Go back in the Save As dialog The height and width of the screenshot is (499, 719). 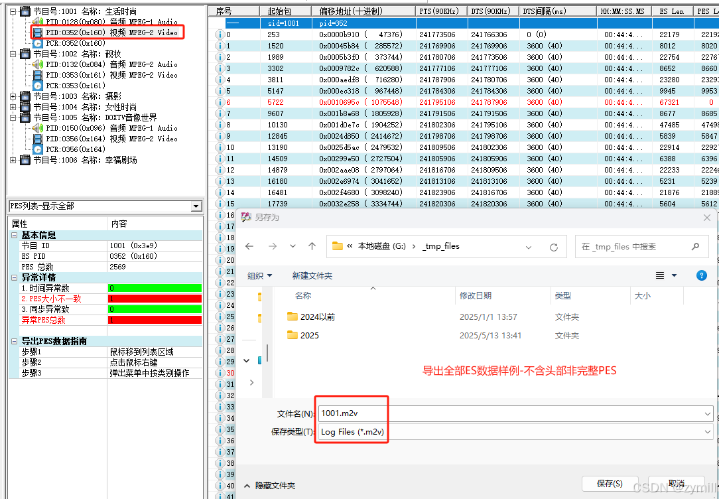[x=249, y=246]
